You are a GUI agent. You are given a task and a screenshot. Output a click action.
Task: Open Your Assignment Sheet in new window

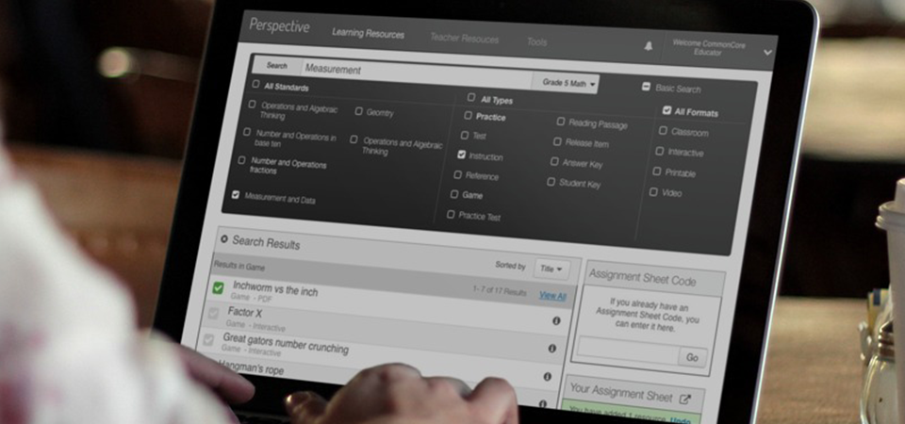tap(684, 400)
